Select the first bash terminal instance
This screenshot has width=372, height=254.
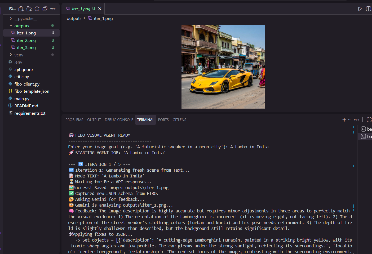366,129
